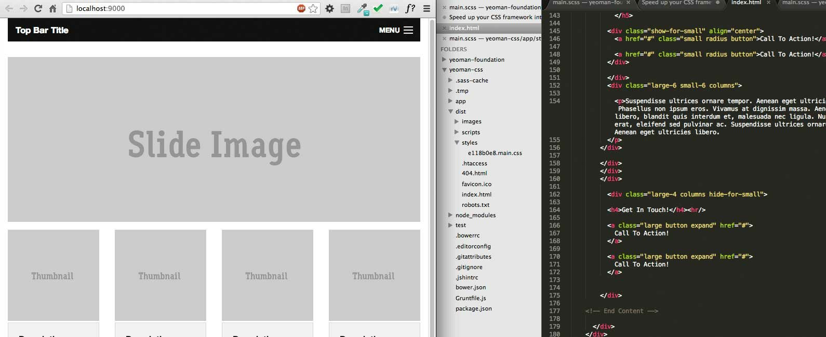Open e118b0e8.main.css in the sidebar
Screen dimensions: 826x337
click(x=495, y=153)
